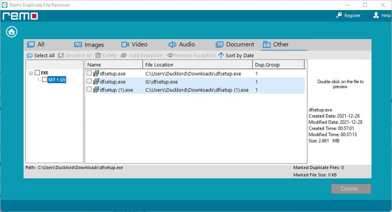The width and height of the screenshot is (392, 212).
Task: Click the Register link
Action: point(352,15)
